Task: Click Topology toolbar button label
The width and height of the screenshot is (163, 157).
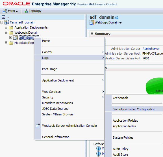Action: point(35,11)
